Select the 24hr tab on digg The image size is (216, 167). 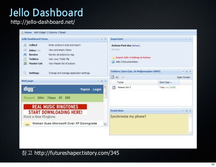(x=41, y=98)
